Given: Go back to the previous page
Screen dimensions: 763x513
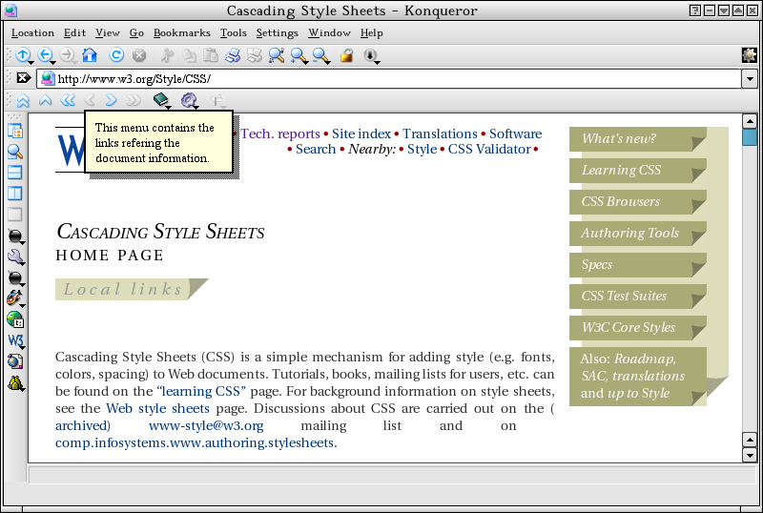Looking at the screenshot, I should click(45, 56).
